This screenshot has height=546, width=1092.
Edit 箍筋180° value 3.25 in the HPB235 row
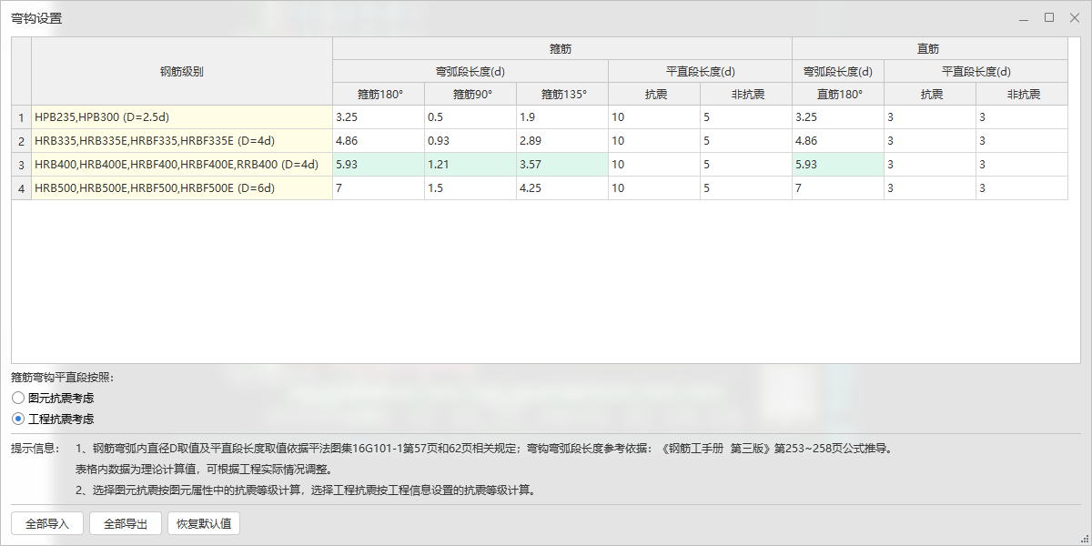pyautogui.click(x=379, y=117)
